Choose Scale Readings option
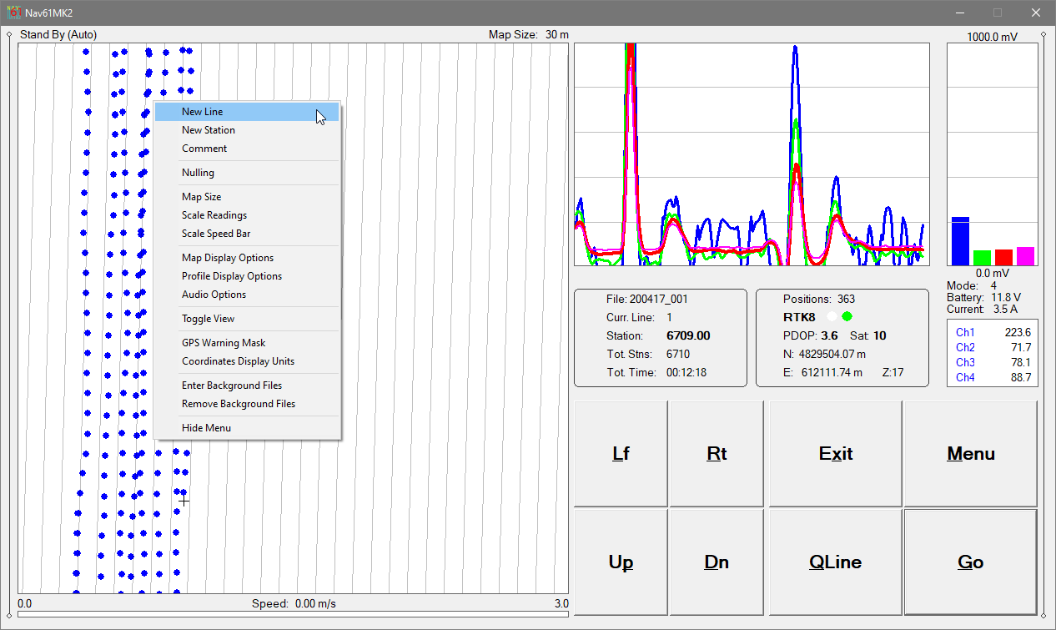This screenshot has width=1056, height=630. [x=247, y=215]
